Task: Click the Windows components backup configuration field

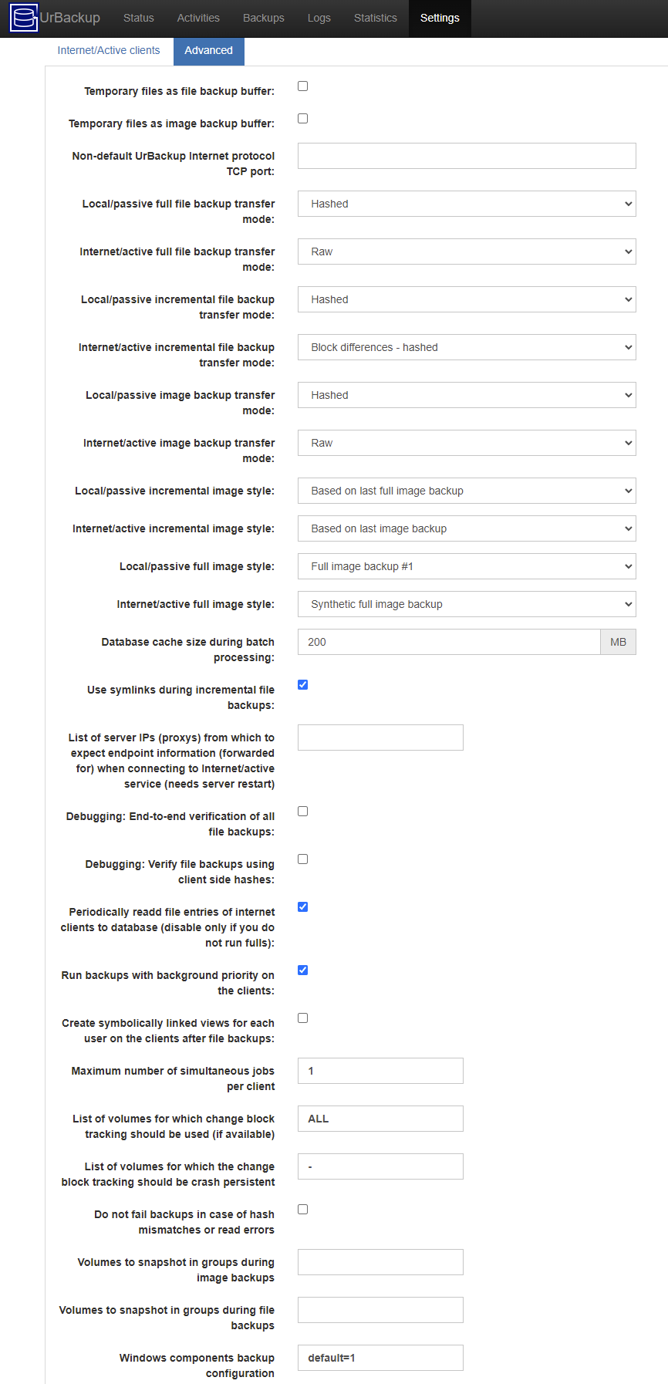Action: click(380, 1358)
